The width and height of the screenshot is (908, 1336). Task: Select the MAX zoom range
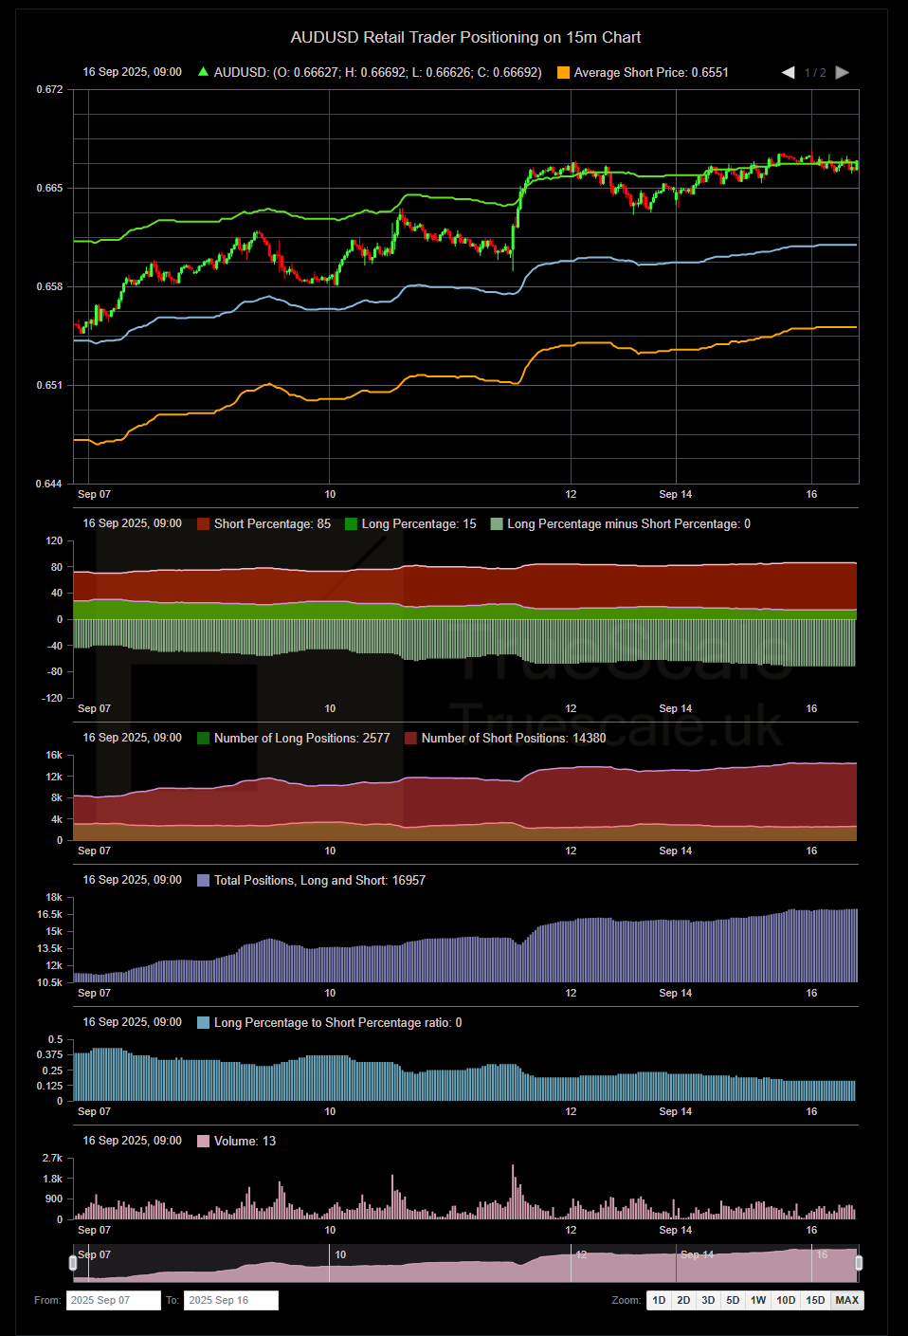point(847,1301)
